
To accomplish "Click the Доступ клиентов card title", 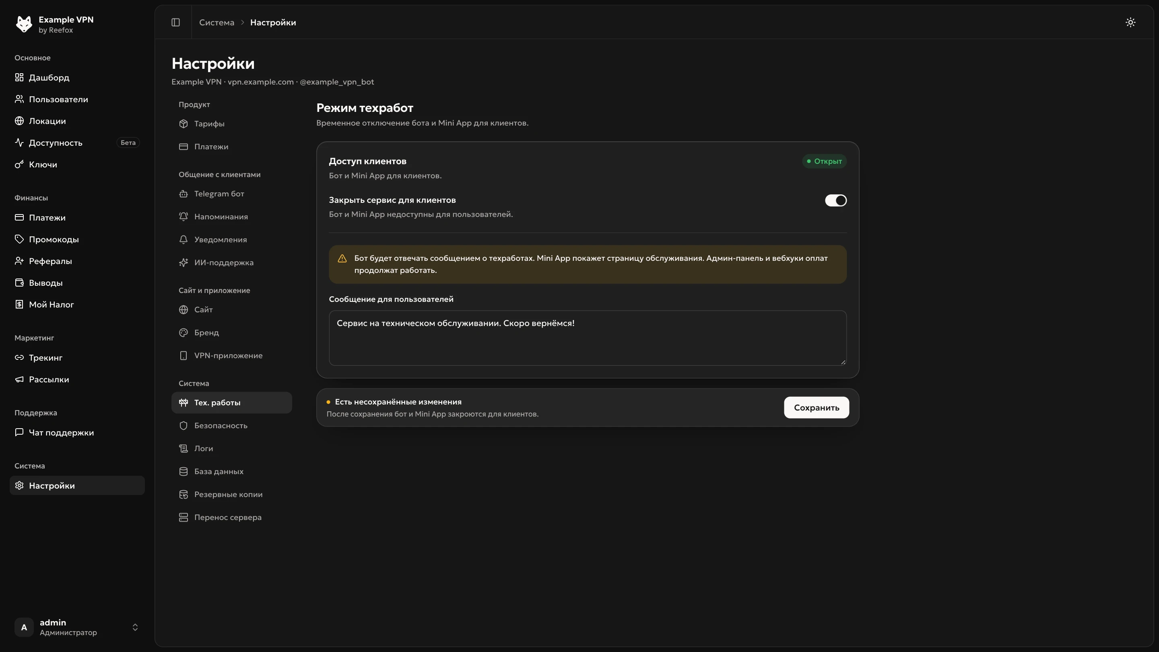I will point(367,161).
